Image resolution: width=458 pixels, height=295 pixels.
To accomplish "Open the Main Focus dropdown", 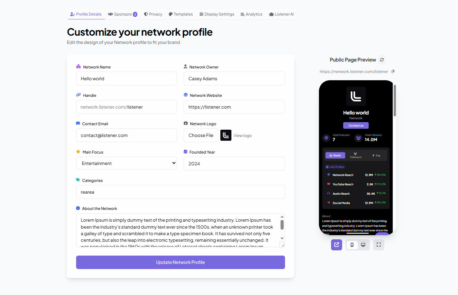I will [126, 163].
